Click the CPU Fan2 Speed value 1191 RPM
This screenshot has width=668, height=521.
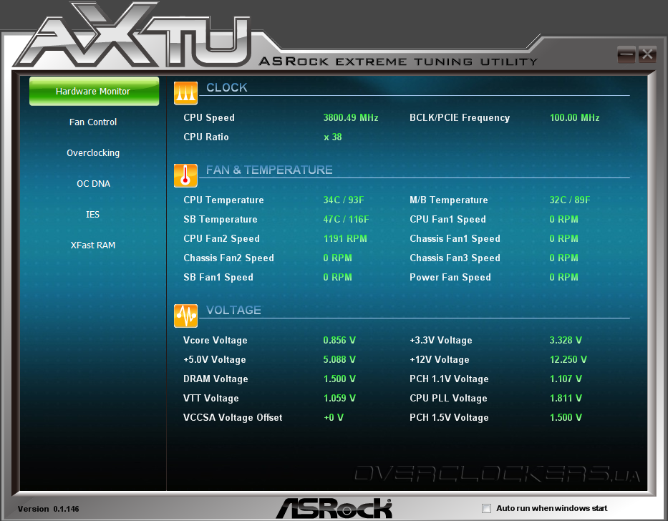coord(345,238)
